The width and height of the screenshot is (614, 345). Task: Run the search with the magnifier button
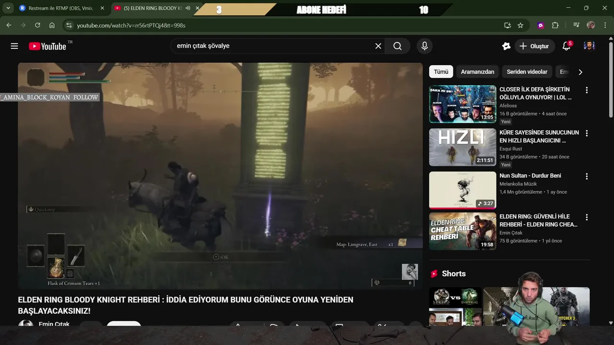tap(397, 46)
